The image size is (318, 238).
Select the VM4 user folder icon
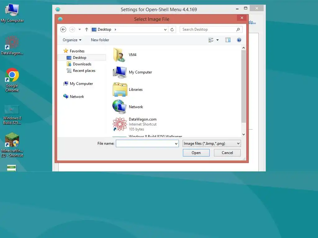click(119, 55)
